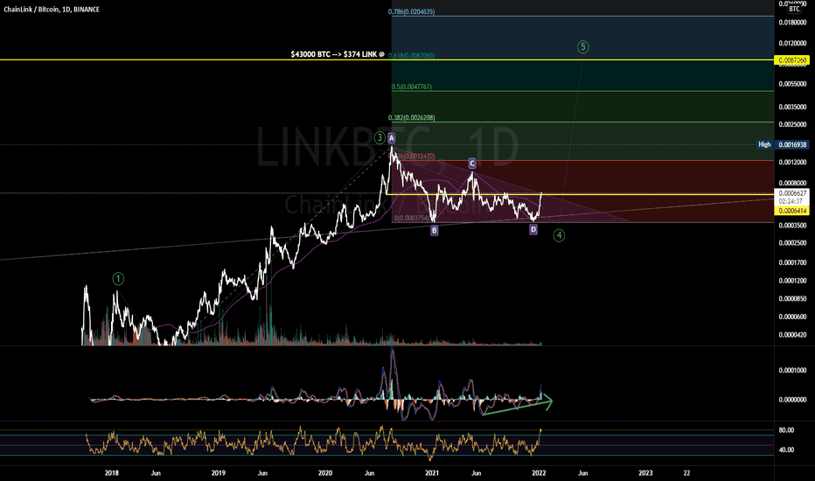Click the 0.786(0.0204635) Fibonacci level label

[x=412, y=11]
